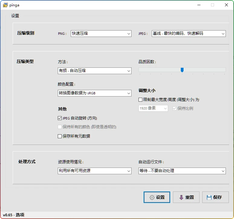Viewport: 234px width, 219px height.
Task: Click the 品质因数 quality slider thumb
Action: click(182, 70)
